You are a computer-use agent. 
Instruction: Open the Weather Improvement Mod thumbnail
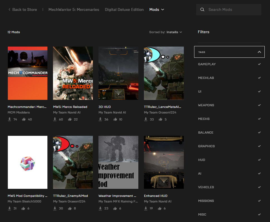(118, 162)
